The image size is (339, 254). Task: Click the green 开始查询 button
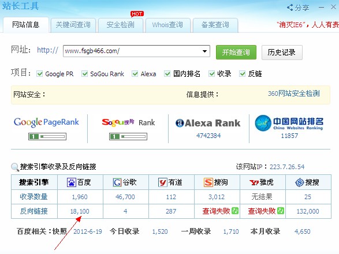tap(236, 52)
